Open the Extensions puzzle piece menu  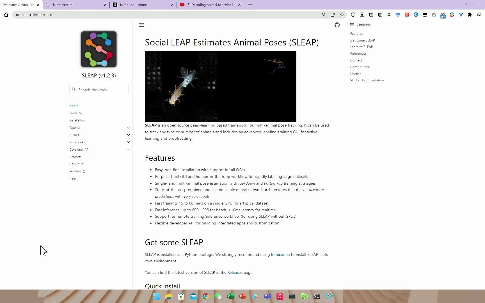(470, 15)
